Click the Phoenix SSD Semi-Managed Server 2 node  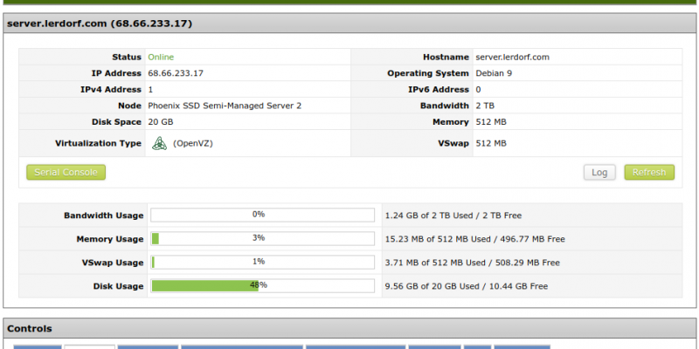[x=225, y=106]
